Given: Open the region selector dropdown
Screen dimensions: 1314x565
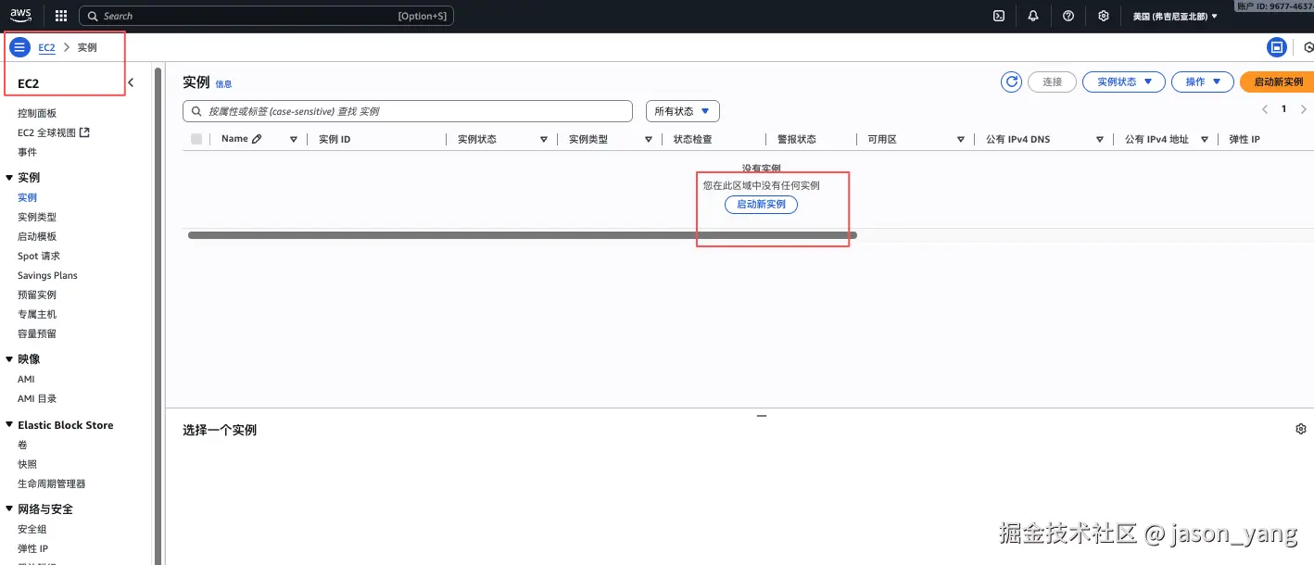Looking at the screenshot, I should [x=1175, y=16].
